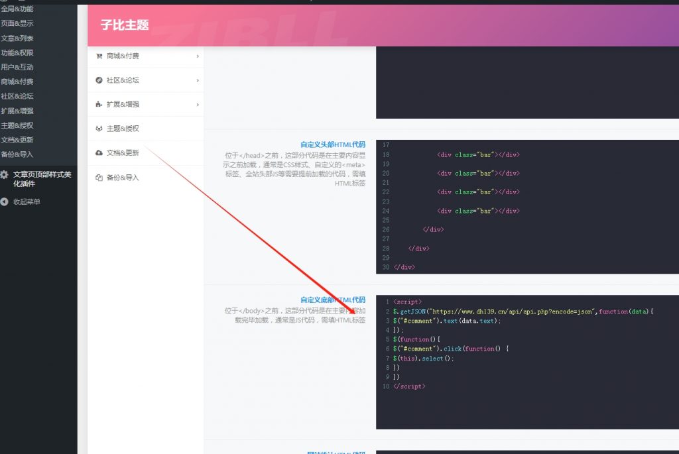Click the closing </div> on line 26
The height and width of the screenshot is (454, 679).
(433, 229)
